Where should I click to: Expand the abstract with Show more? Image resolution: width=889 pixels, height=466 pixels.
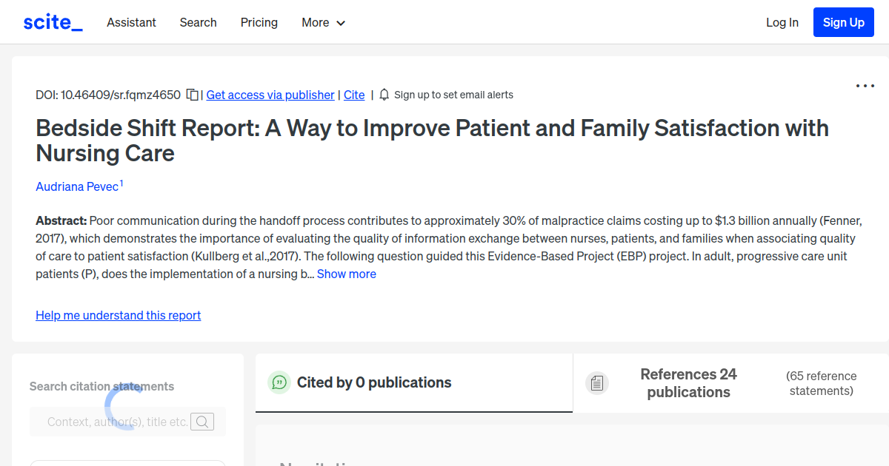[x=346, y=274]
